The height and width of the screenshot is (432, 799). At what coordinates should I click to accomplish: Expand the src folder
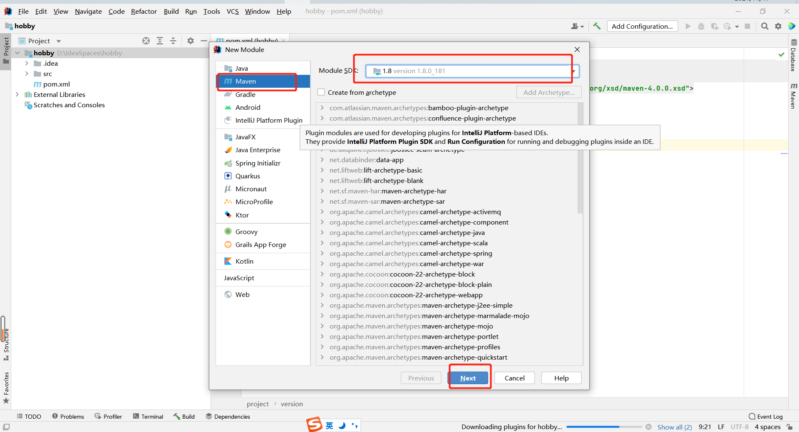pos(27,74)
